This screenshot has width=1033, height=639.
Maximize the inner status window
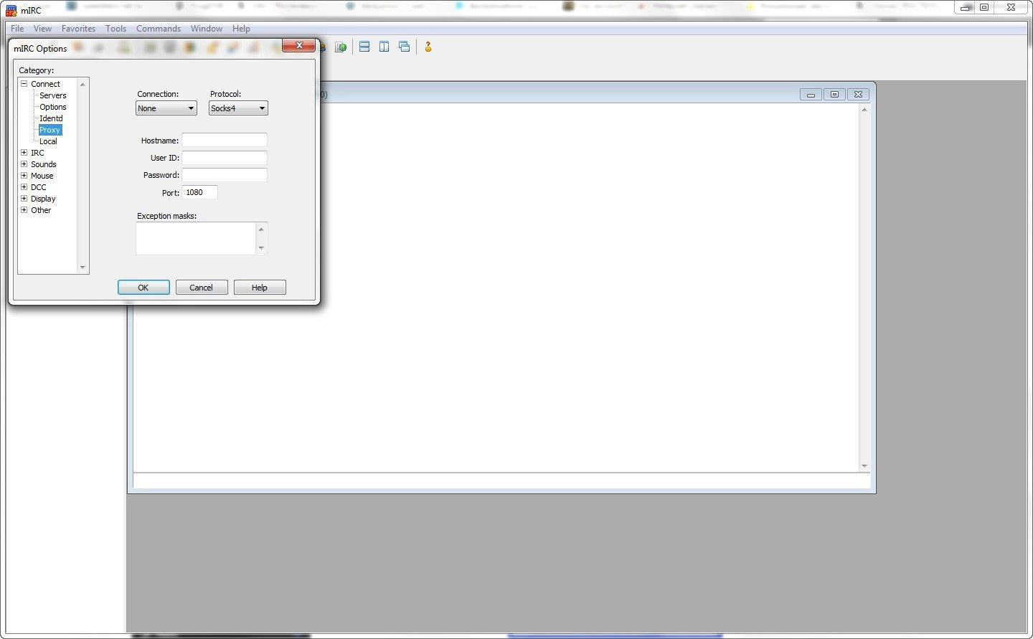click(834, 95)
